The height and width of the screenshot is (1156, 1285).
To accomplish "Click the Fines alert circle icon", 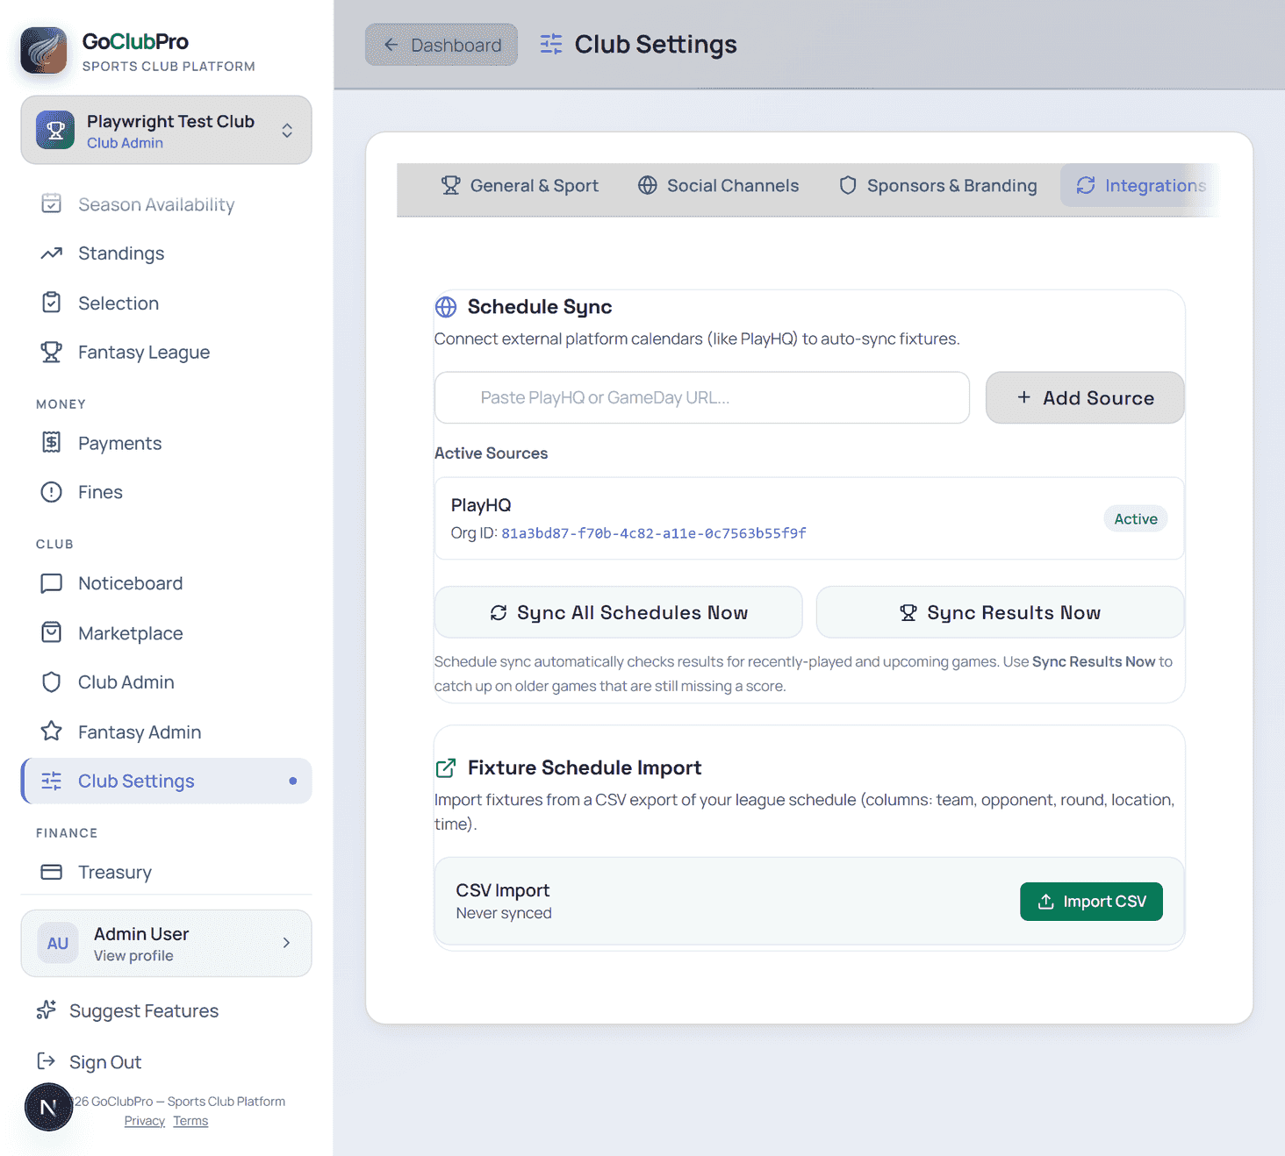I will pyautogui.click(x=52, y=492).
